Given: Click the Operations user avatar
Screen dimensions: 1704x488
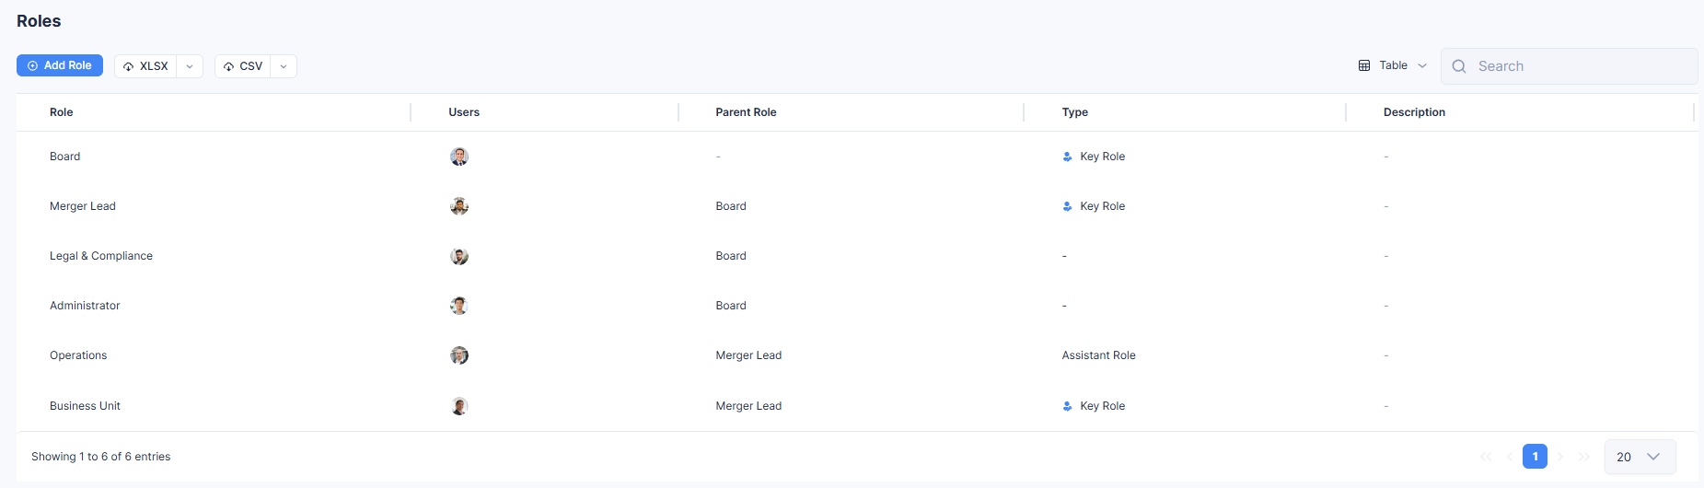Looking at the screenshot, I should click(x=459, y=355).
